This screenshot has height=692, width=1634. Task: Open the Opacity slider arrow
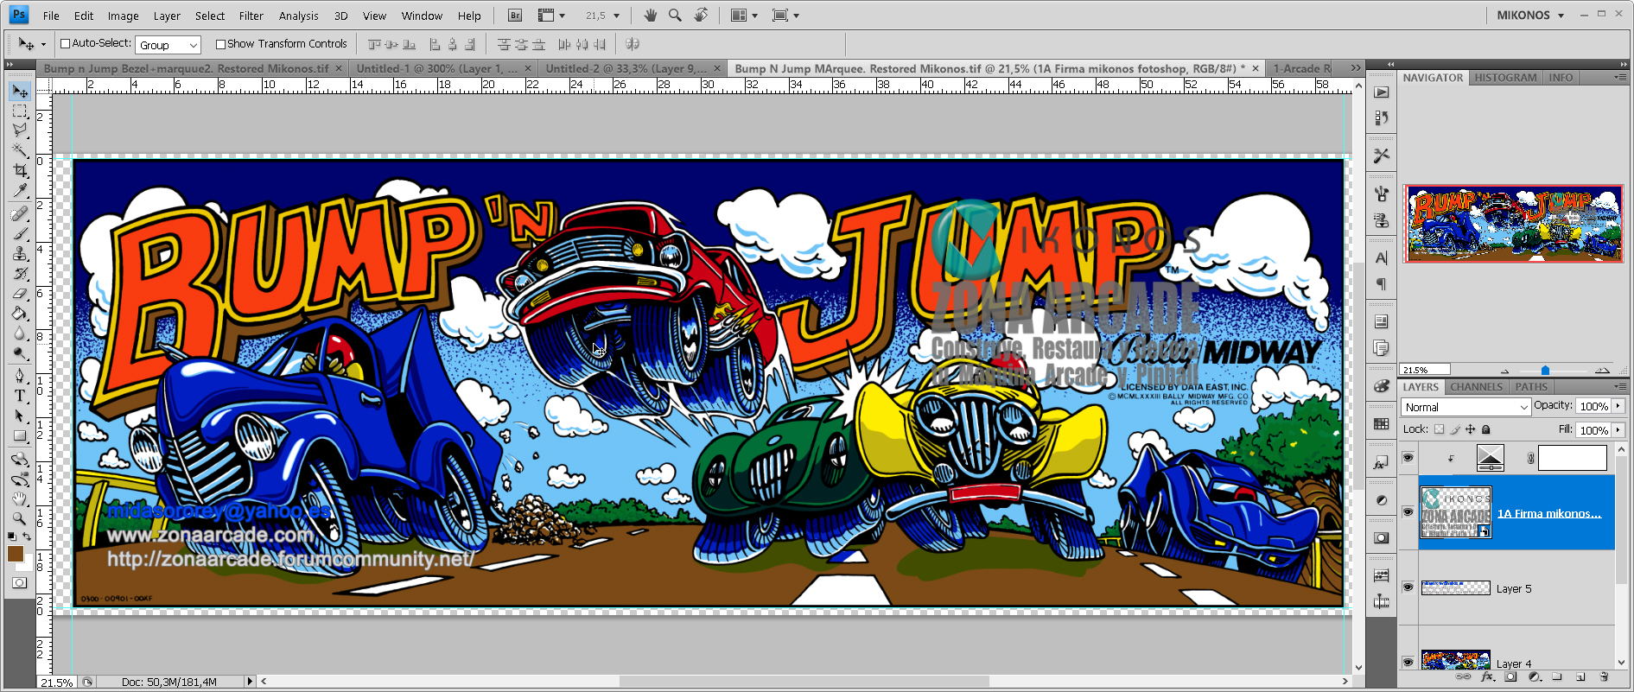[1618, 406]
